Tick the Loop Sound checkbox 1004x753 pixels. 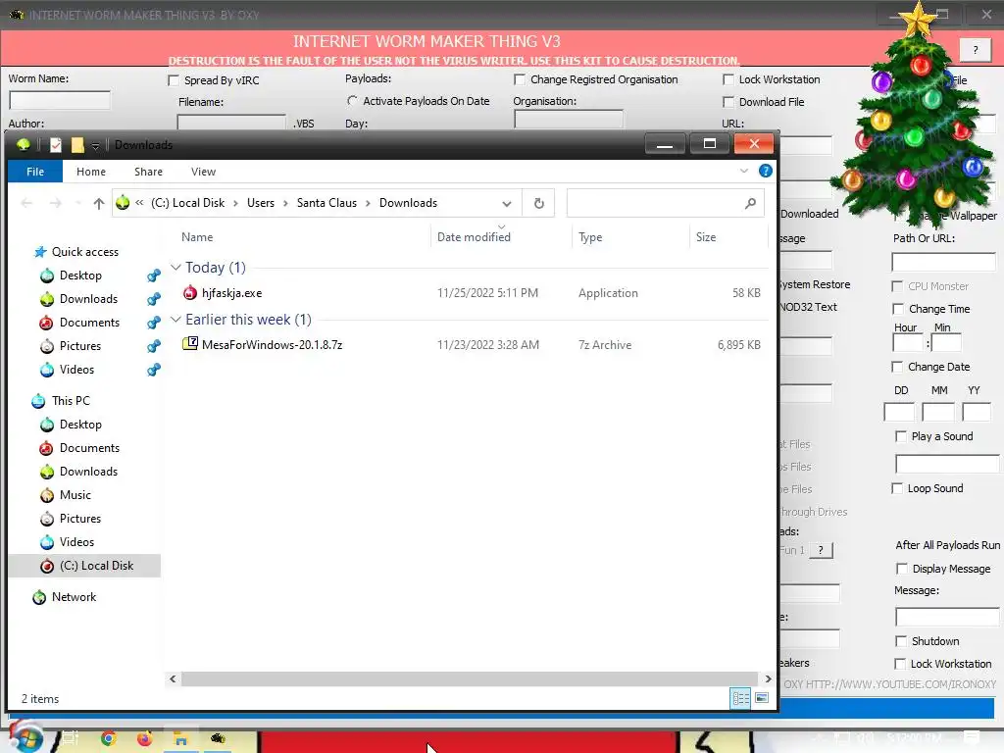pyautogui.click(x=897, y=488)
